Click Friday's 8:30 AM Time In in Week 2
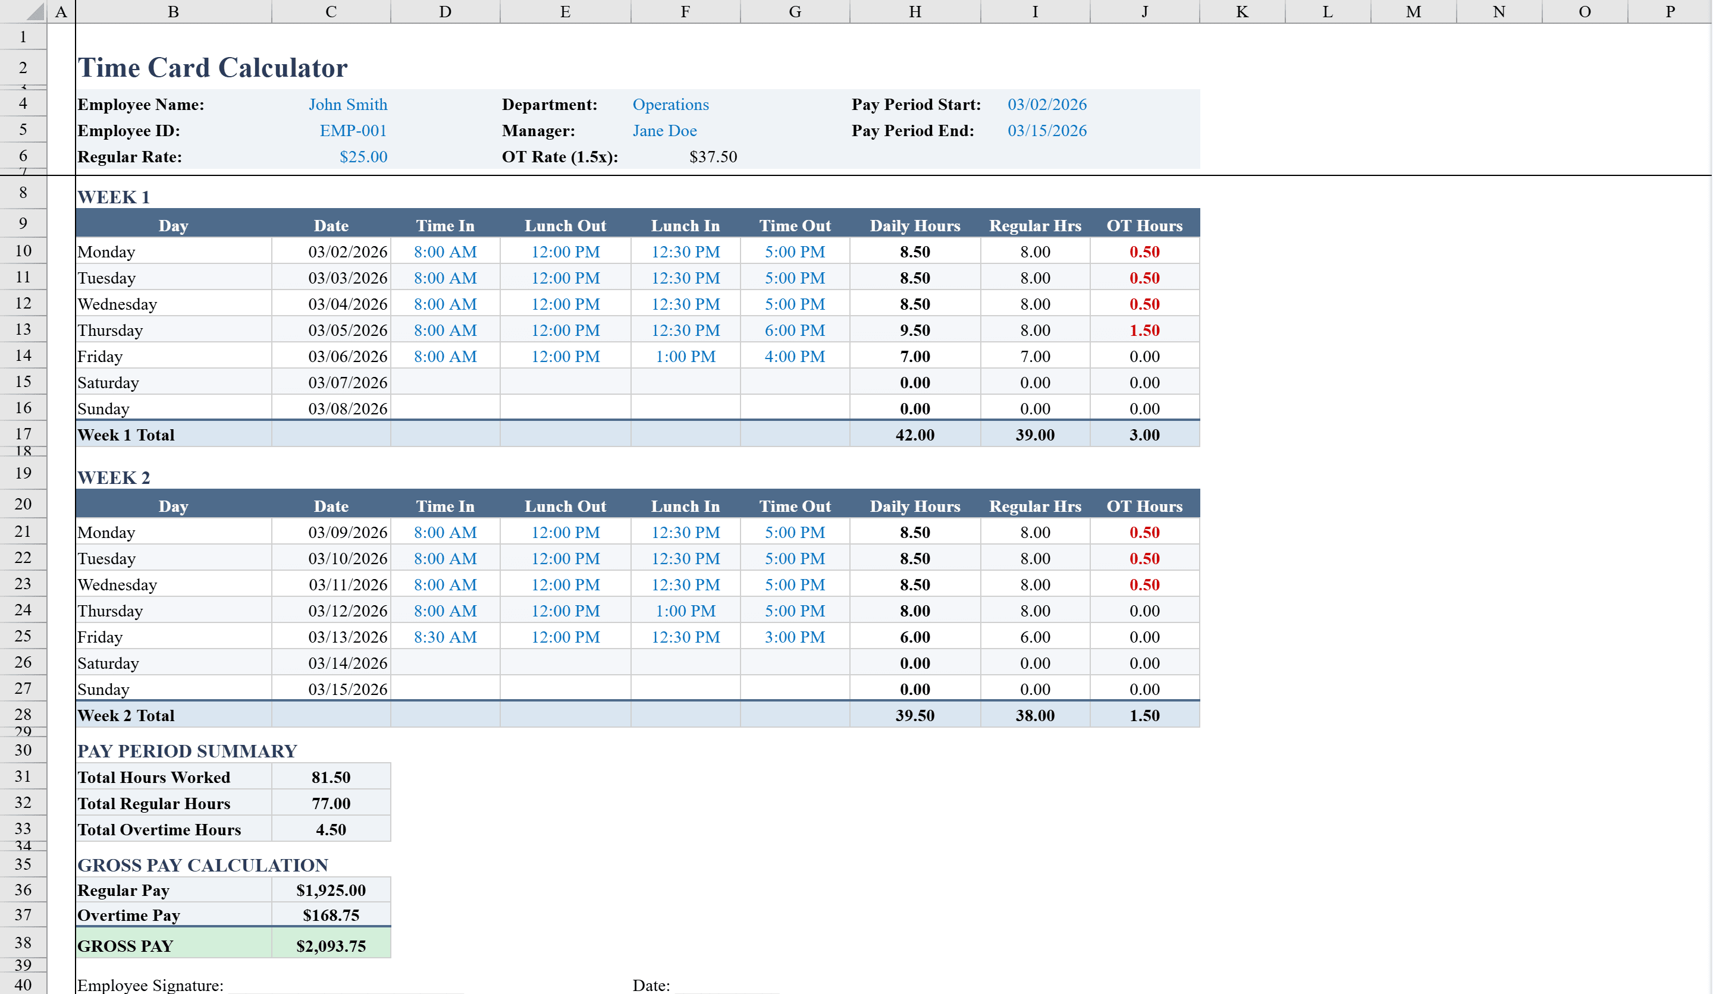 [x=445, y=637]
